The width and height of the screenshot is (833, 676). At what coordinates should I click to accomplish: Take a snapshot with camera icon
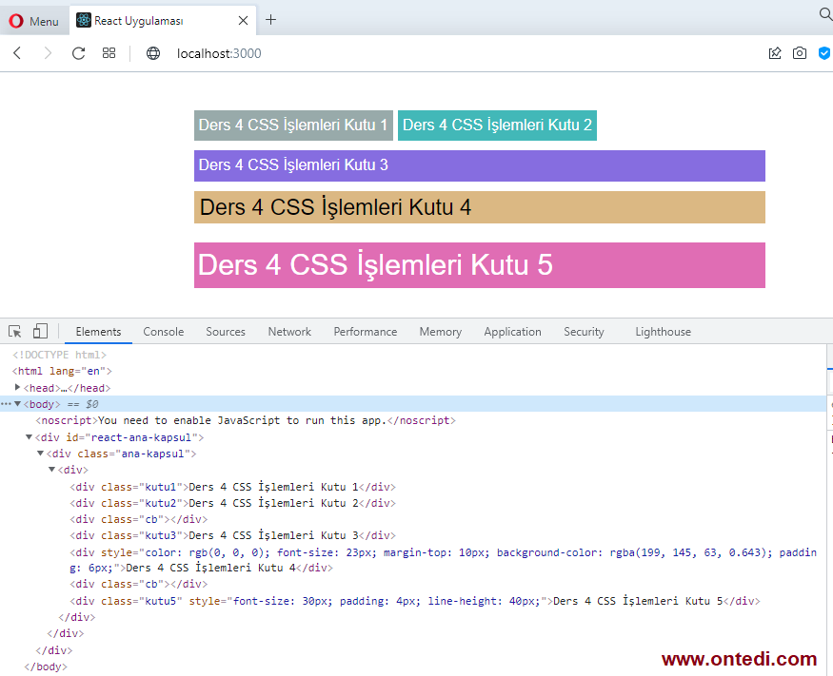[x=799, y=53]
